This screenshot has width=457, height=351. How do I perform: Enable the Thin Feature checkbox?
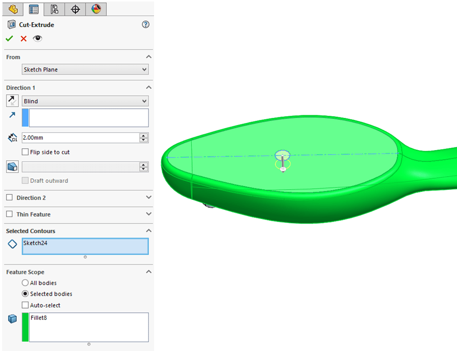10,215
